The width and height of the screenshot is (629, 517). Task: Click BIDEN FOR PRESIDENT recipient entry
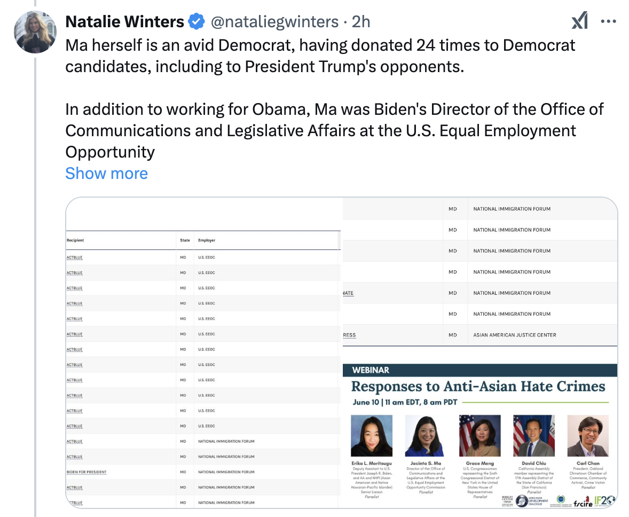[87, 472]
